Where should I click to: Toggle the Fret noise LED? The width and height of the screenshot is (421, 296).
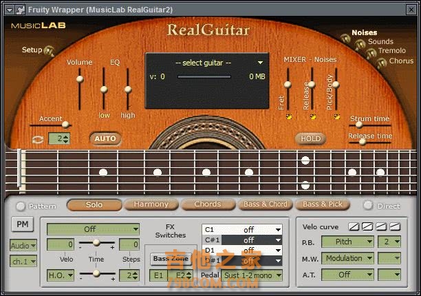pos(289,116)
